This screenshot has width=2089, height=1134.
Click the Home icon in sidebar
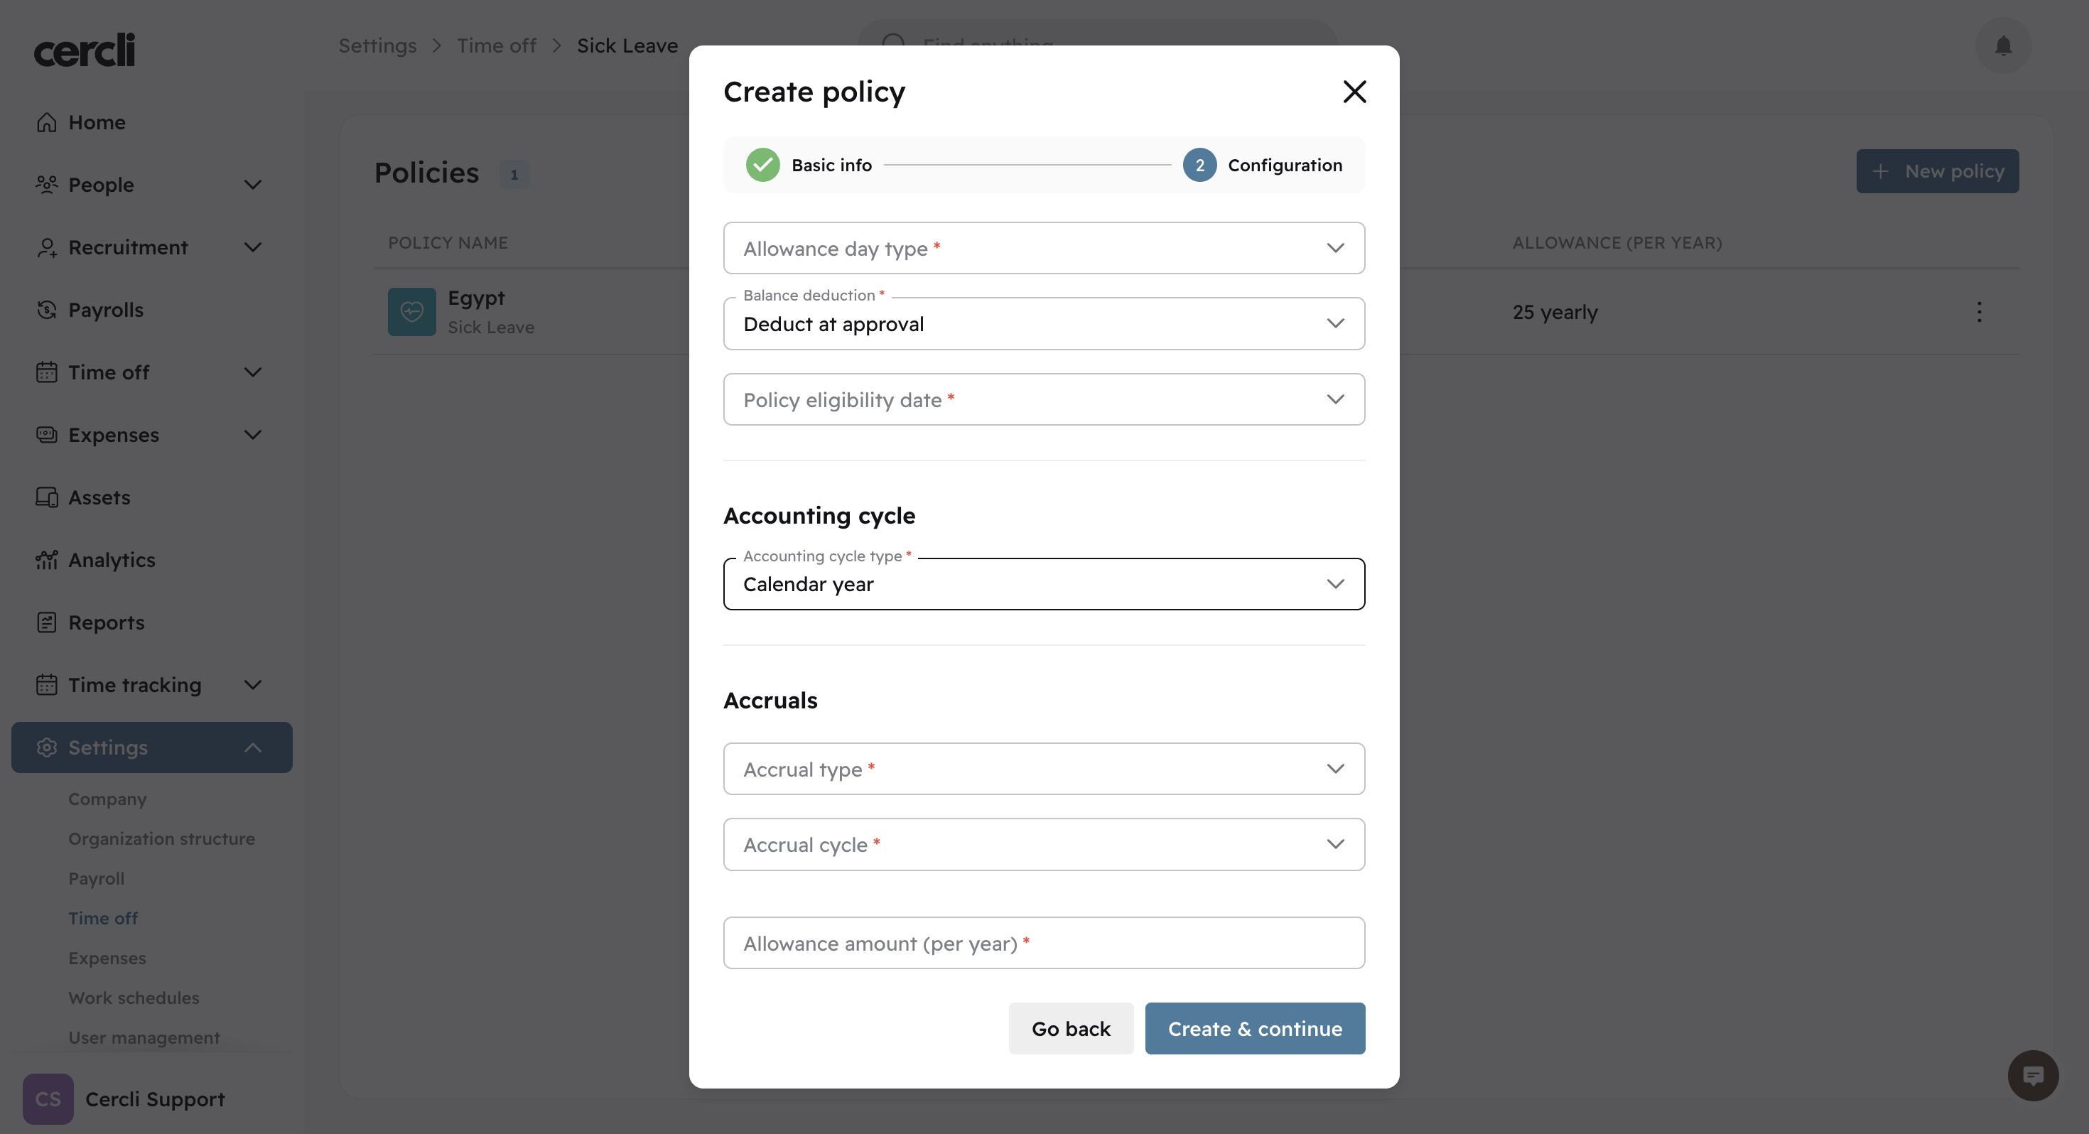[47, 122]
